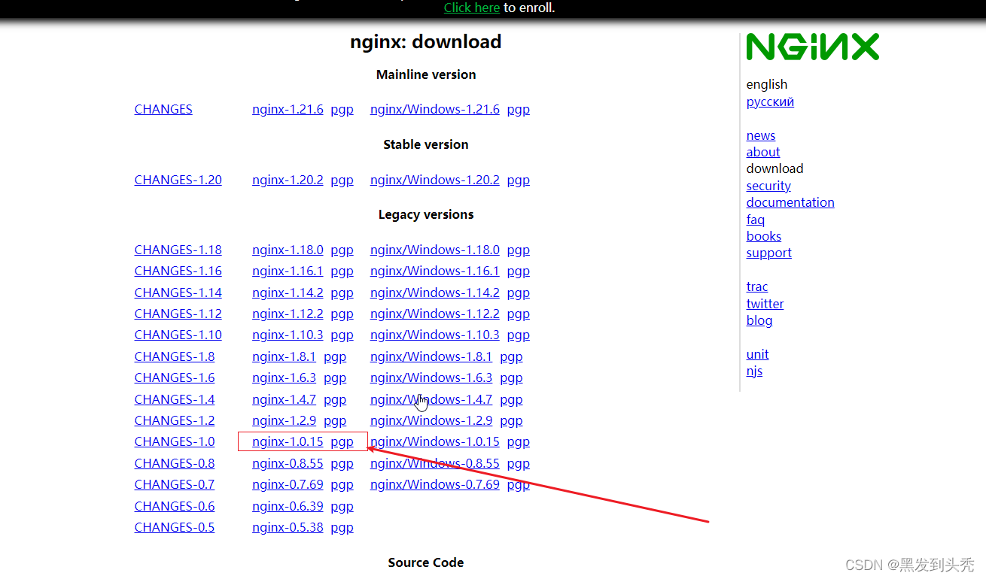Screen dimensions: 986x579
Task: Download nginx/Windows-1.14.2
Action: (x=435, y=293)
